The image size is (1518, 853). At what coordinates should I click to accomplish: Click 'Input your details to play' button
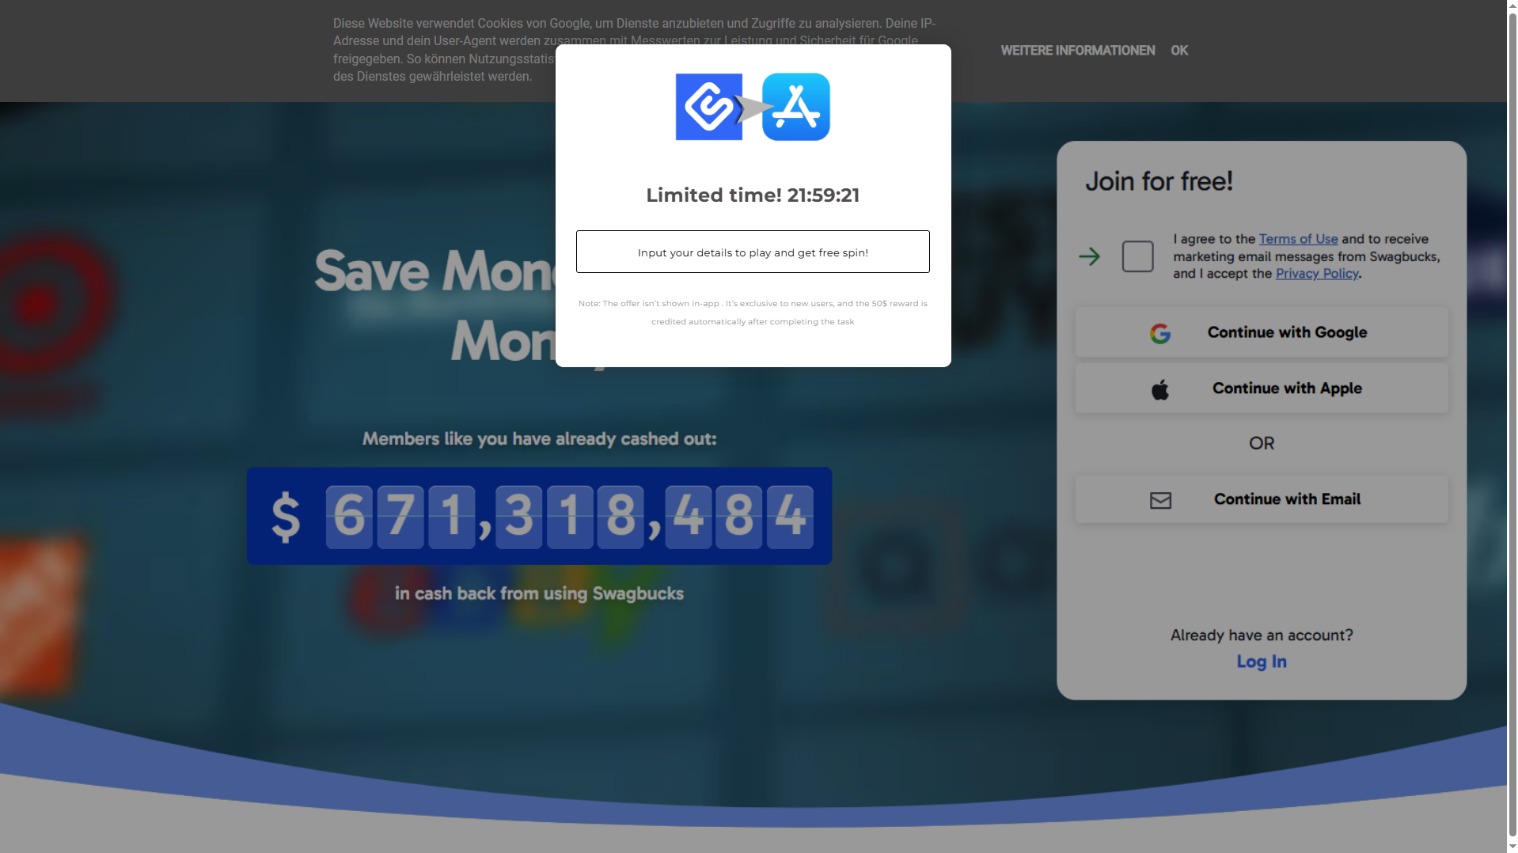click(x=753, y=252)
